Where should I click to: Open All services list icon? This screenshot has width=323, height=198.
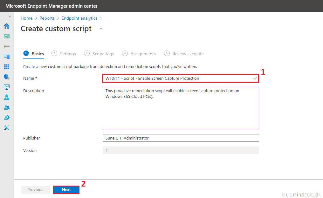6,46
